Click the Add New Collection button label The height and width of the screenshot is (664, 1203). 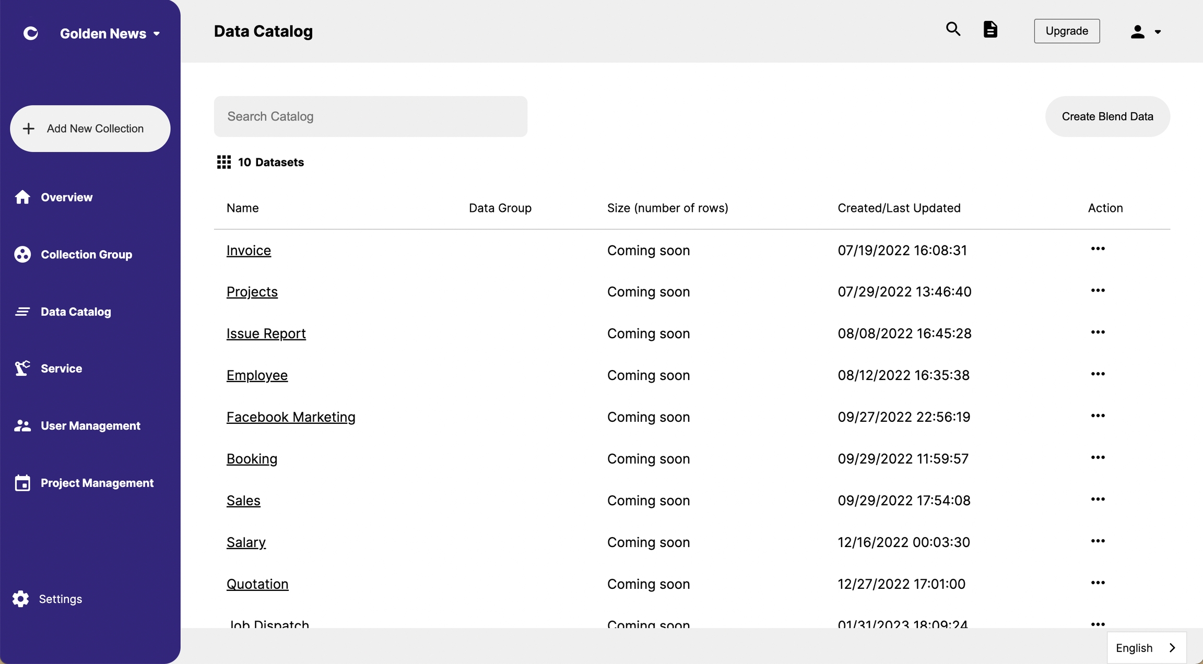95,128
